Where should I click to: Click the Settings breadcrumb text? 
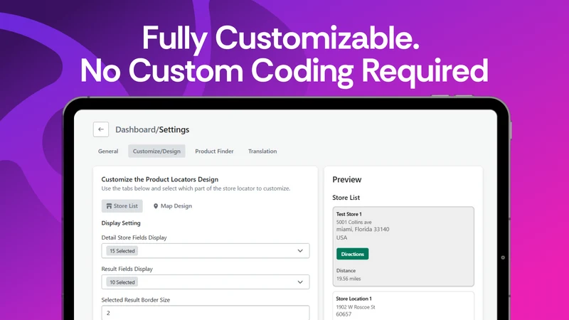(174, 129)
